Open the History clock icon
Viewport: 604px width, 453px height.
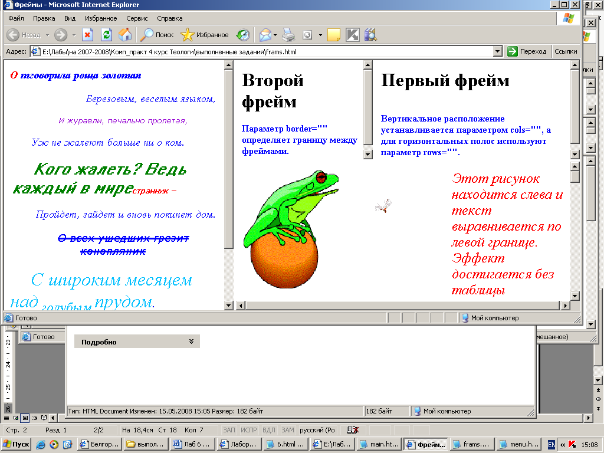[x=243, y=35]
